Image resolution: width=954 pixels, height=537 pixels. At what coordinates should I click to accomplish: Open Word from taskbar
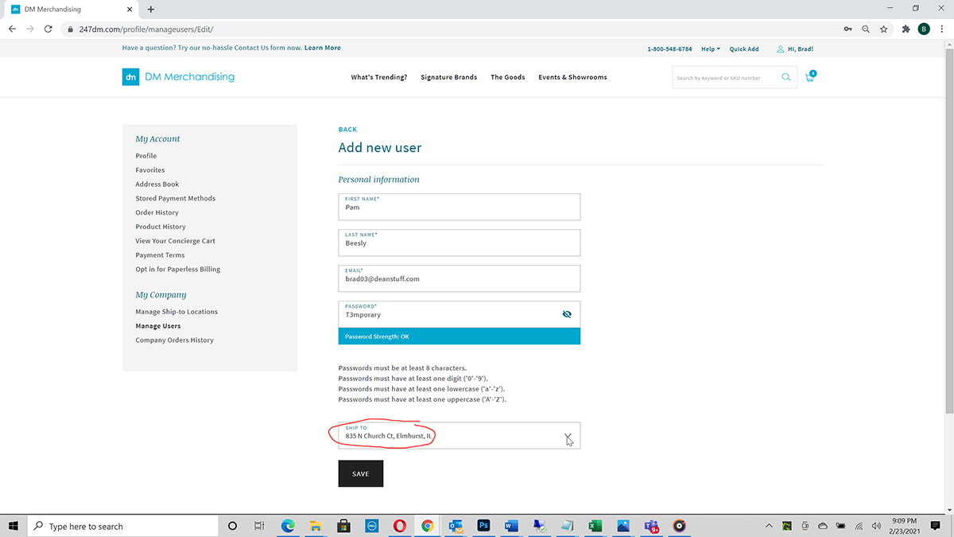point(510,526)
